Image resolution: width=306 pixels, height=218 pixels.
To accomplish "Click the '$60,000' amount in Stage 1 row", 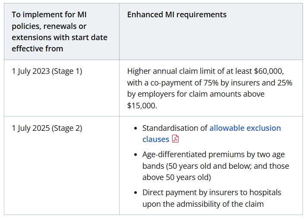I will tap(269, 71).
